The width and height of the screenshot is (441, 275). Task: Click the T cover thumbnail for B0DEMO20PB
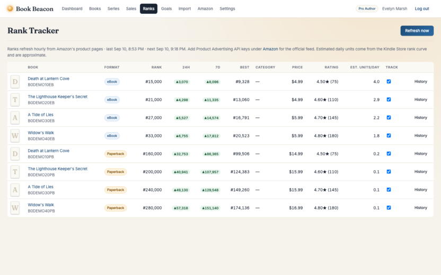point(15,172)
